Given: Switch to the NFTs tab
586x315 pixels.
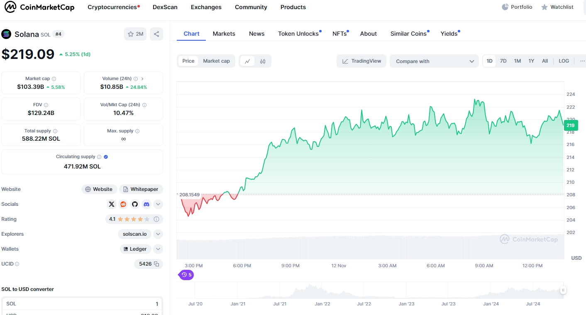Looking at the screenshot, I should pos(340,34).
